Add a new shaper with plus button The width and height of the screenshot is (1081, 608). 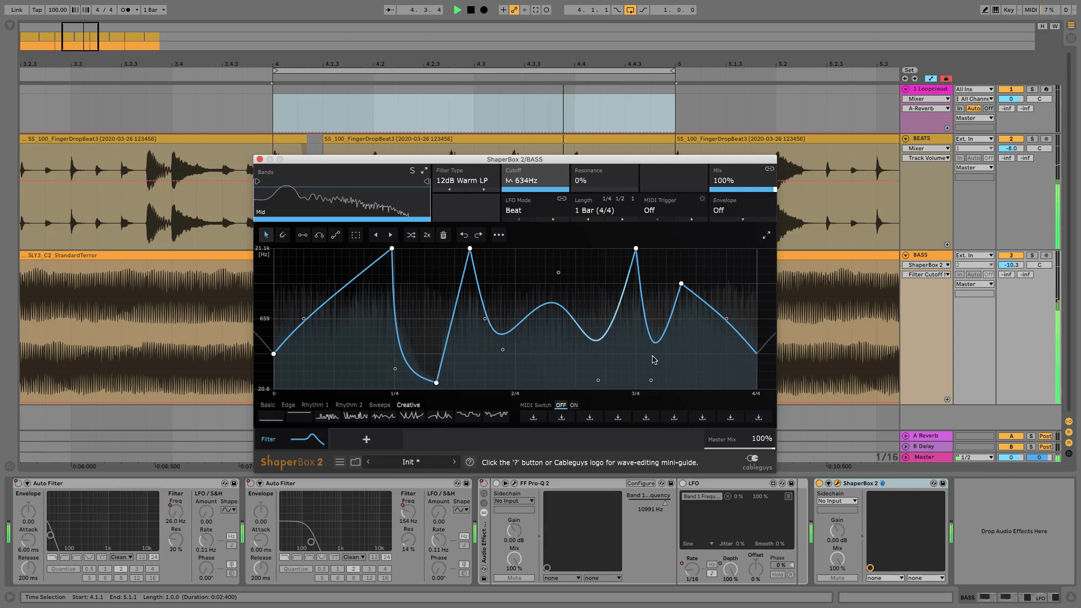coord(366,439)
